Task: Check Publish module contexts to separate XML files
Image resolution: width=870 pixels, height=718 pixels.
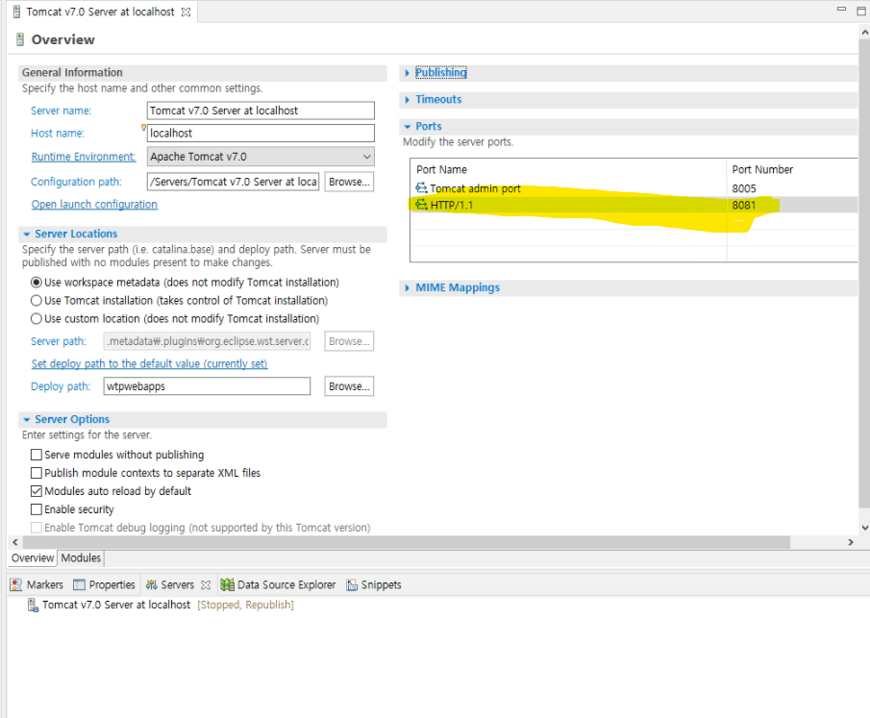Action: (37, 473)
